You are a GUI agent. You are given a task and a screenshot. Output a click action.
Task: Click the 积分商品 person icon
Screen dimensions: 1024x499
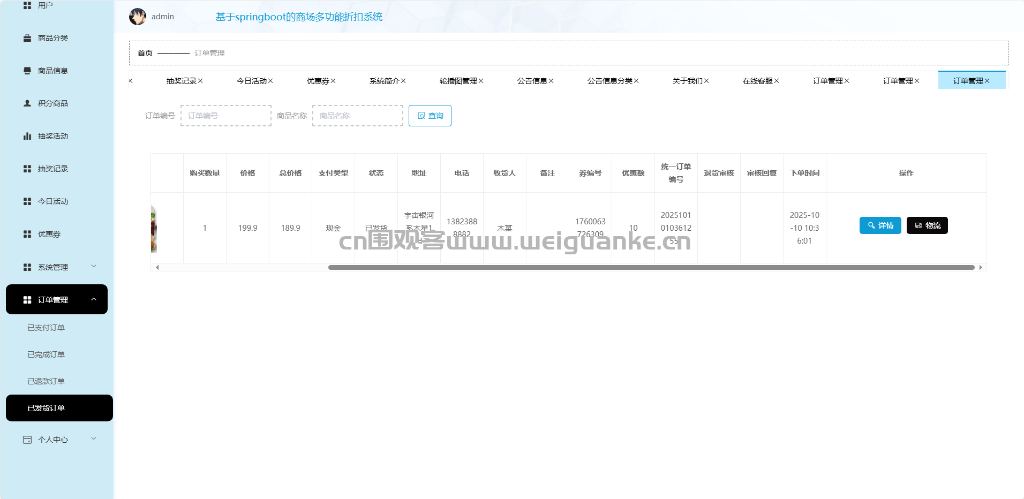click(27, 103)
